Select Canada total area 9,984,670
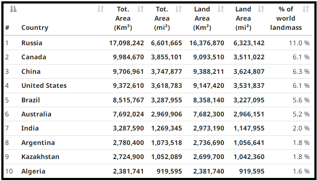317x181 pixels. click(128, 57)
